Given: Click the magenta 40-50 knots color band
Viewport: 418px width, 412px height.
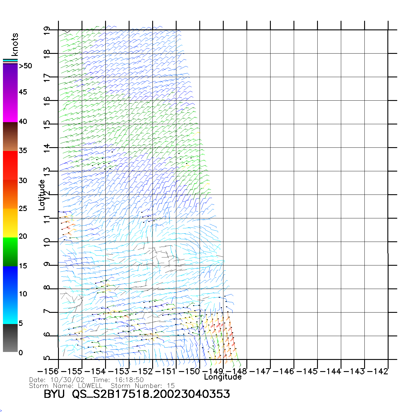Looking at the screenshot, I should [10, 93].
